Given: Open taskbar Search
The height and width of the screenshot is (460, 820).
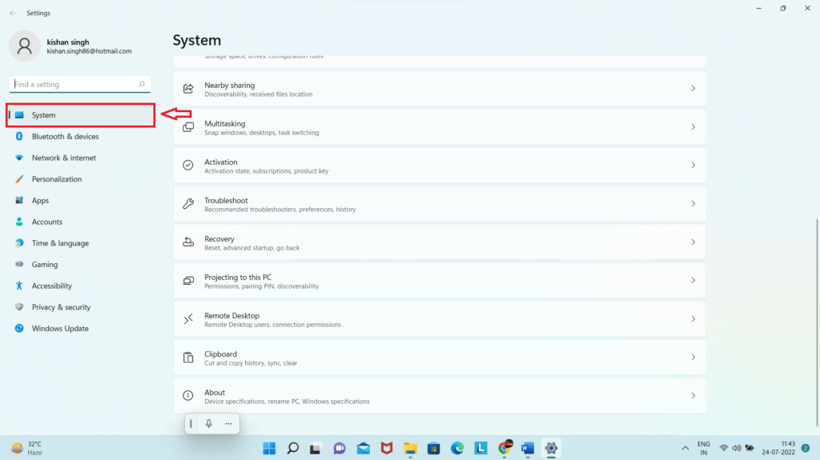Looking at the screenshot, I should click(293, 448).
